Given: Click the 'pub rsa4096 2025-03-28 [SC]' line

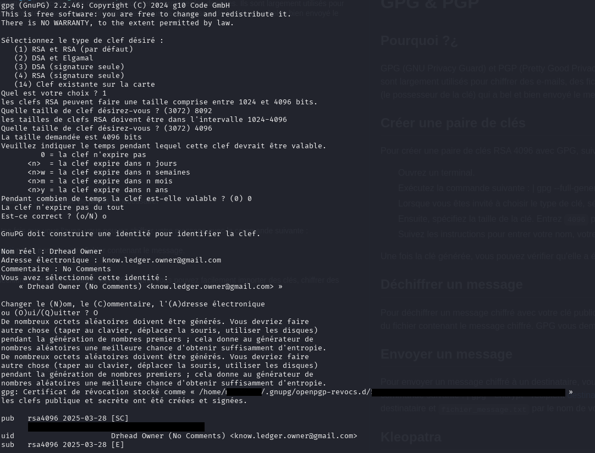Looking at the screenshot, I should 64,418.
